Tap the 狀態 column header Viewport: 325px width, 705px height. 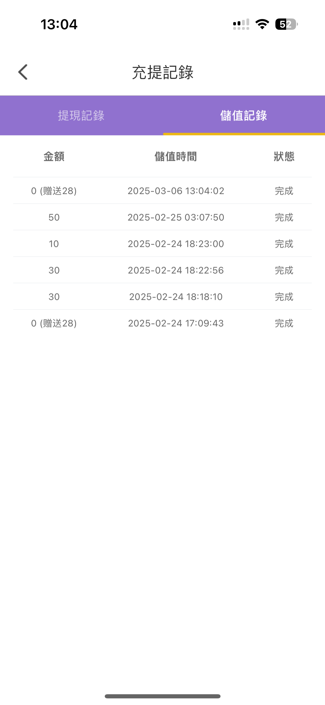[x=284, y=157]
